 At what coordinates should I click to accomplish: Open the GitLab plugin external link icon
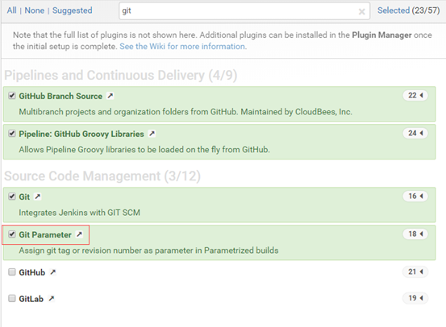[51, 299]
